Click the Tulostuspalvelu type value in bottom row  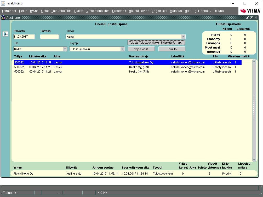tap(163, 174)
